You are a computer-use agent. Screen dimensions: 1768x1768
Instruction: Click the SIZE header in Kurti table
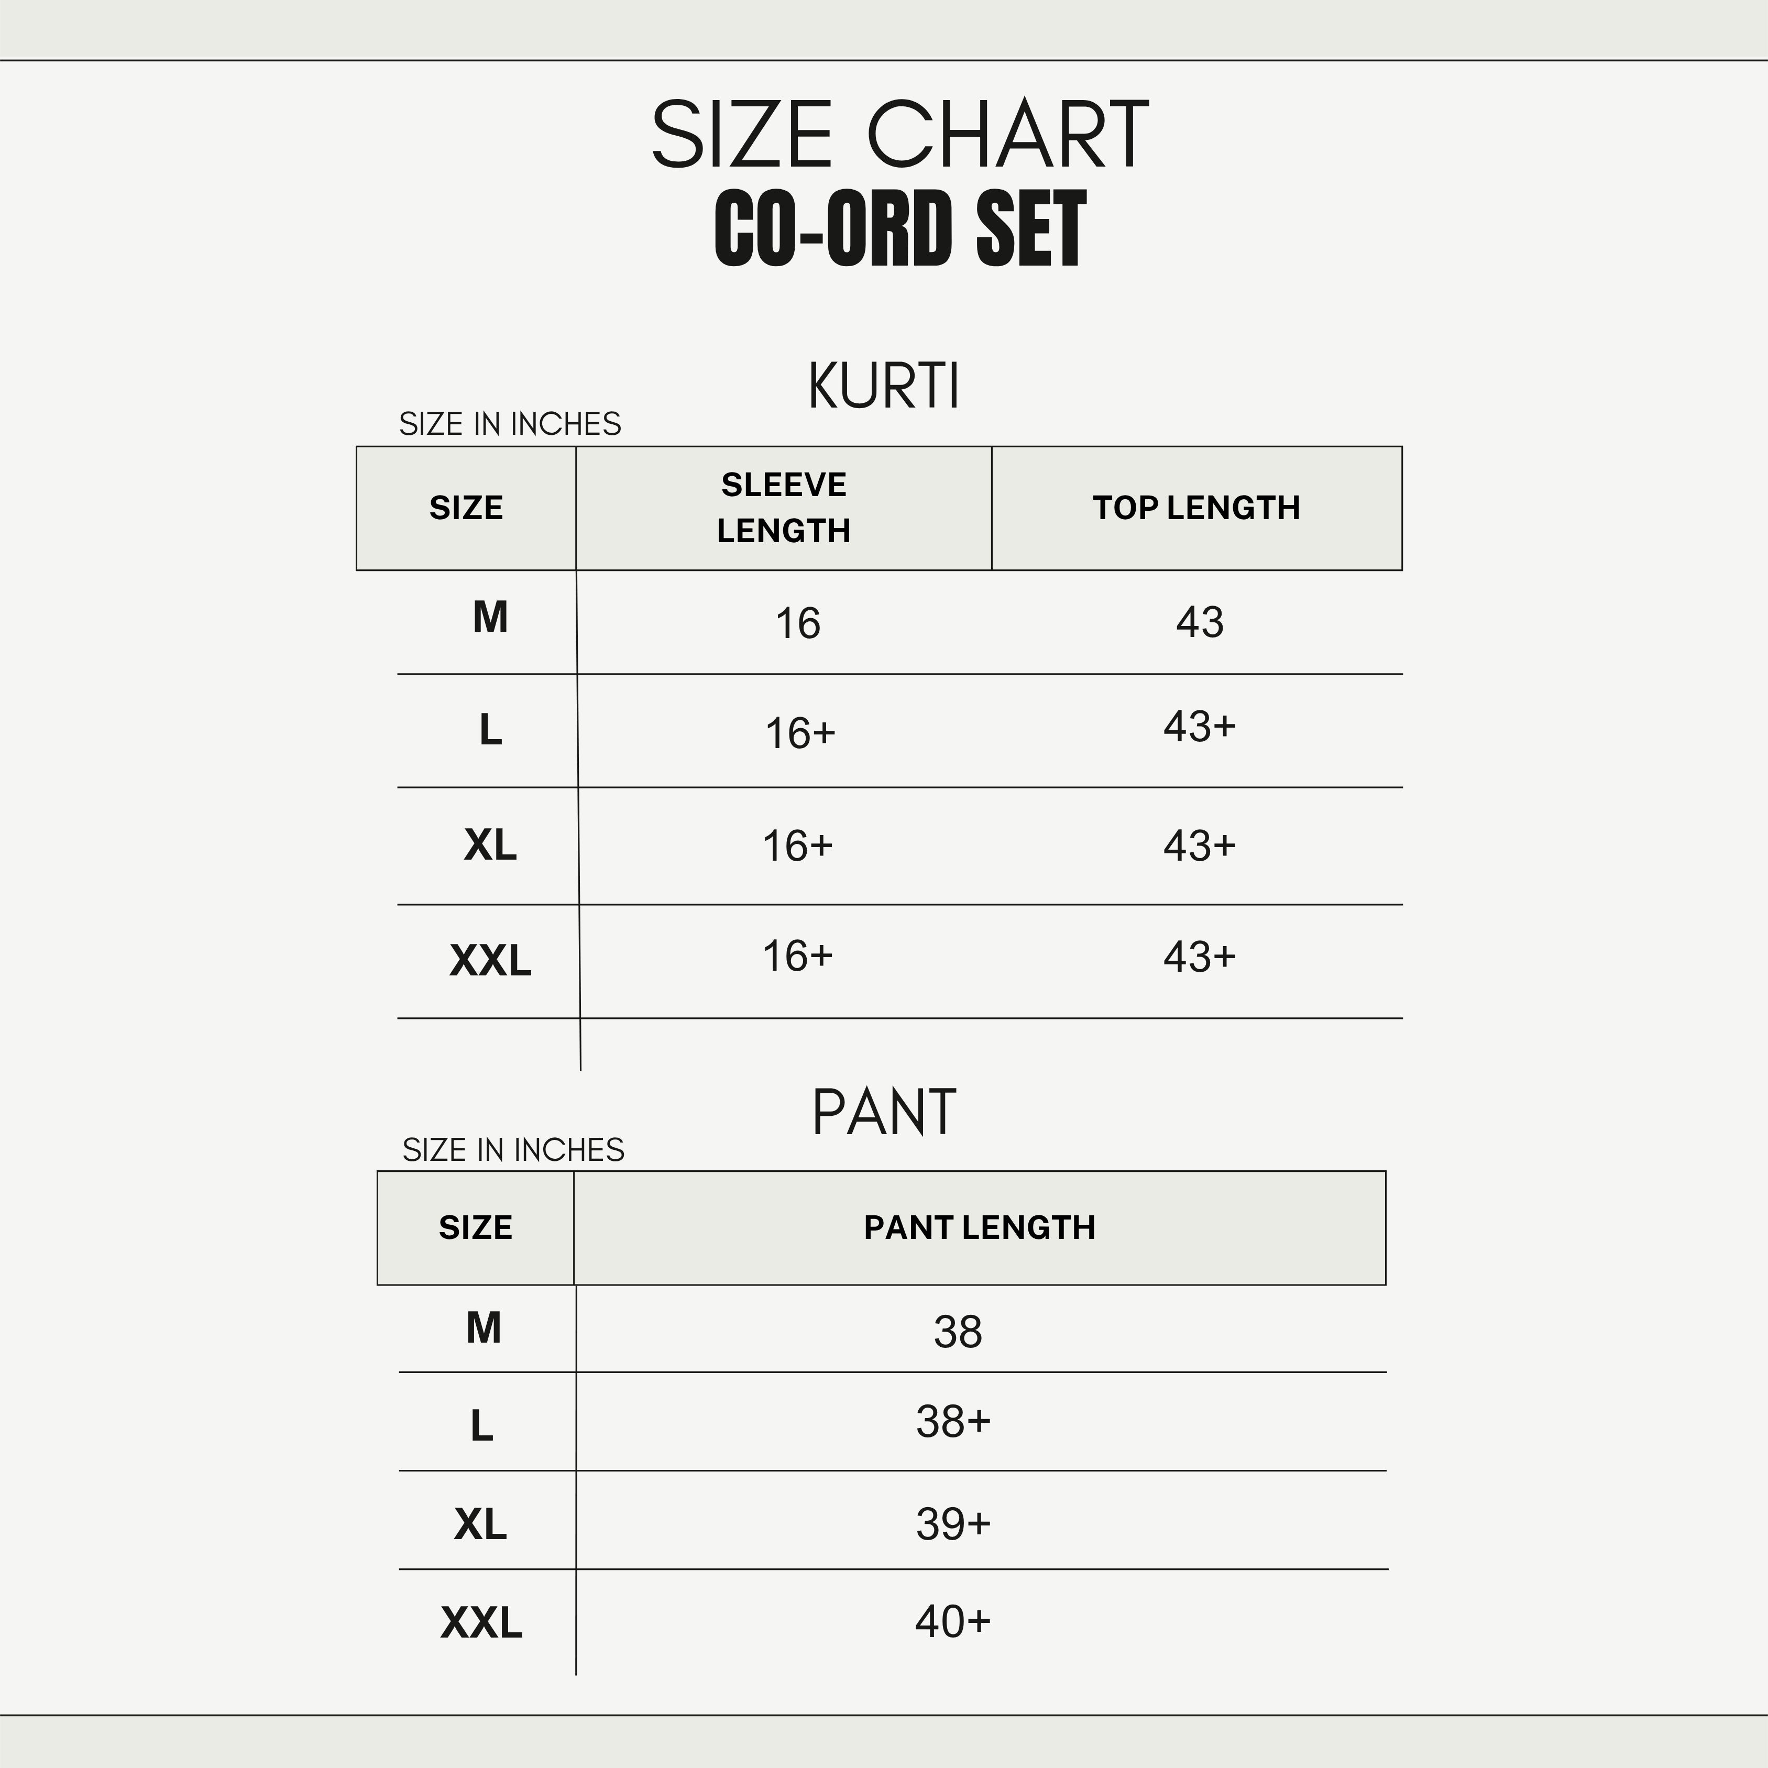[466, 508]
